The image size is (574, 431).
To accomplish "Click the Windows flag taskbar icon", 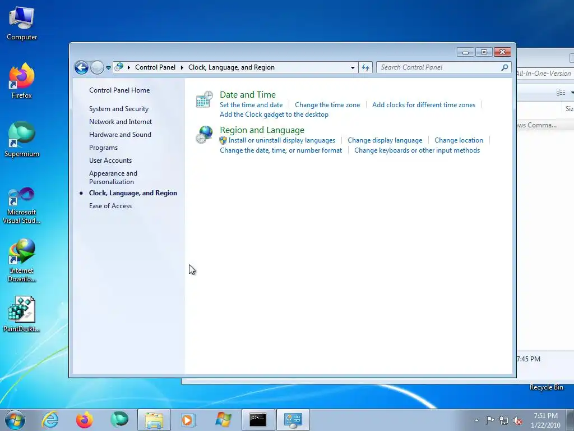I will click(x=223, y=420).
